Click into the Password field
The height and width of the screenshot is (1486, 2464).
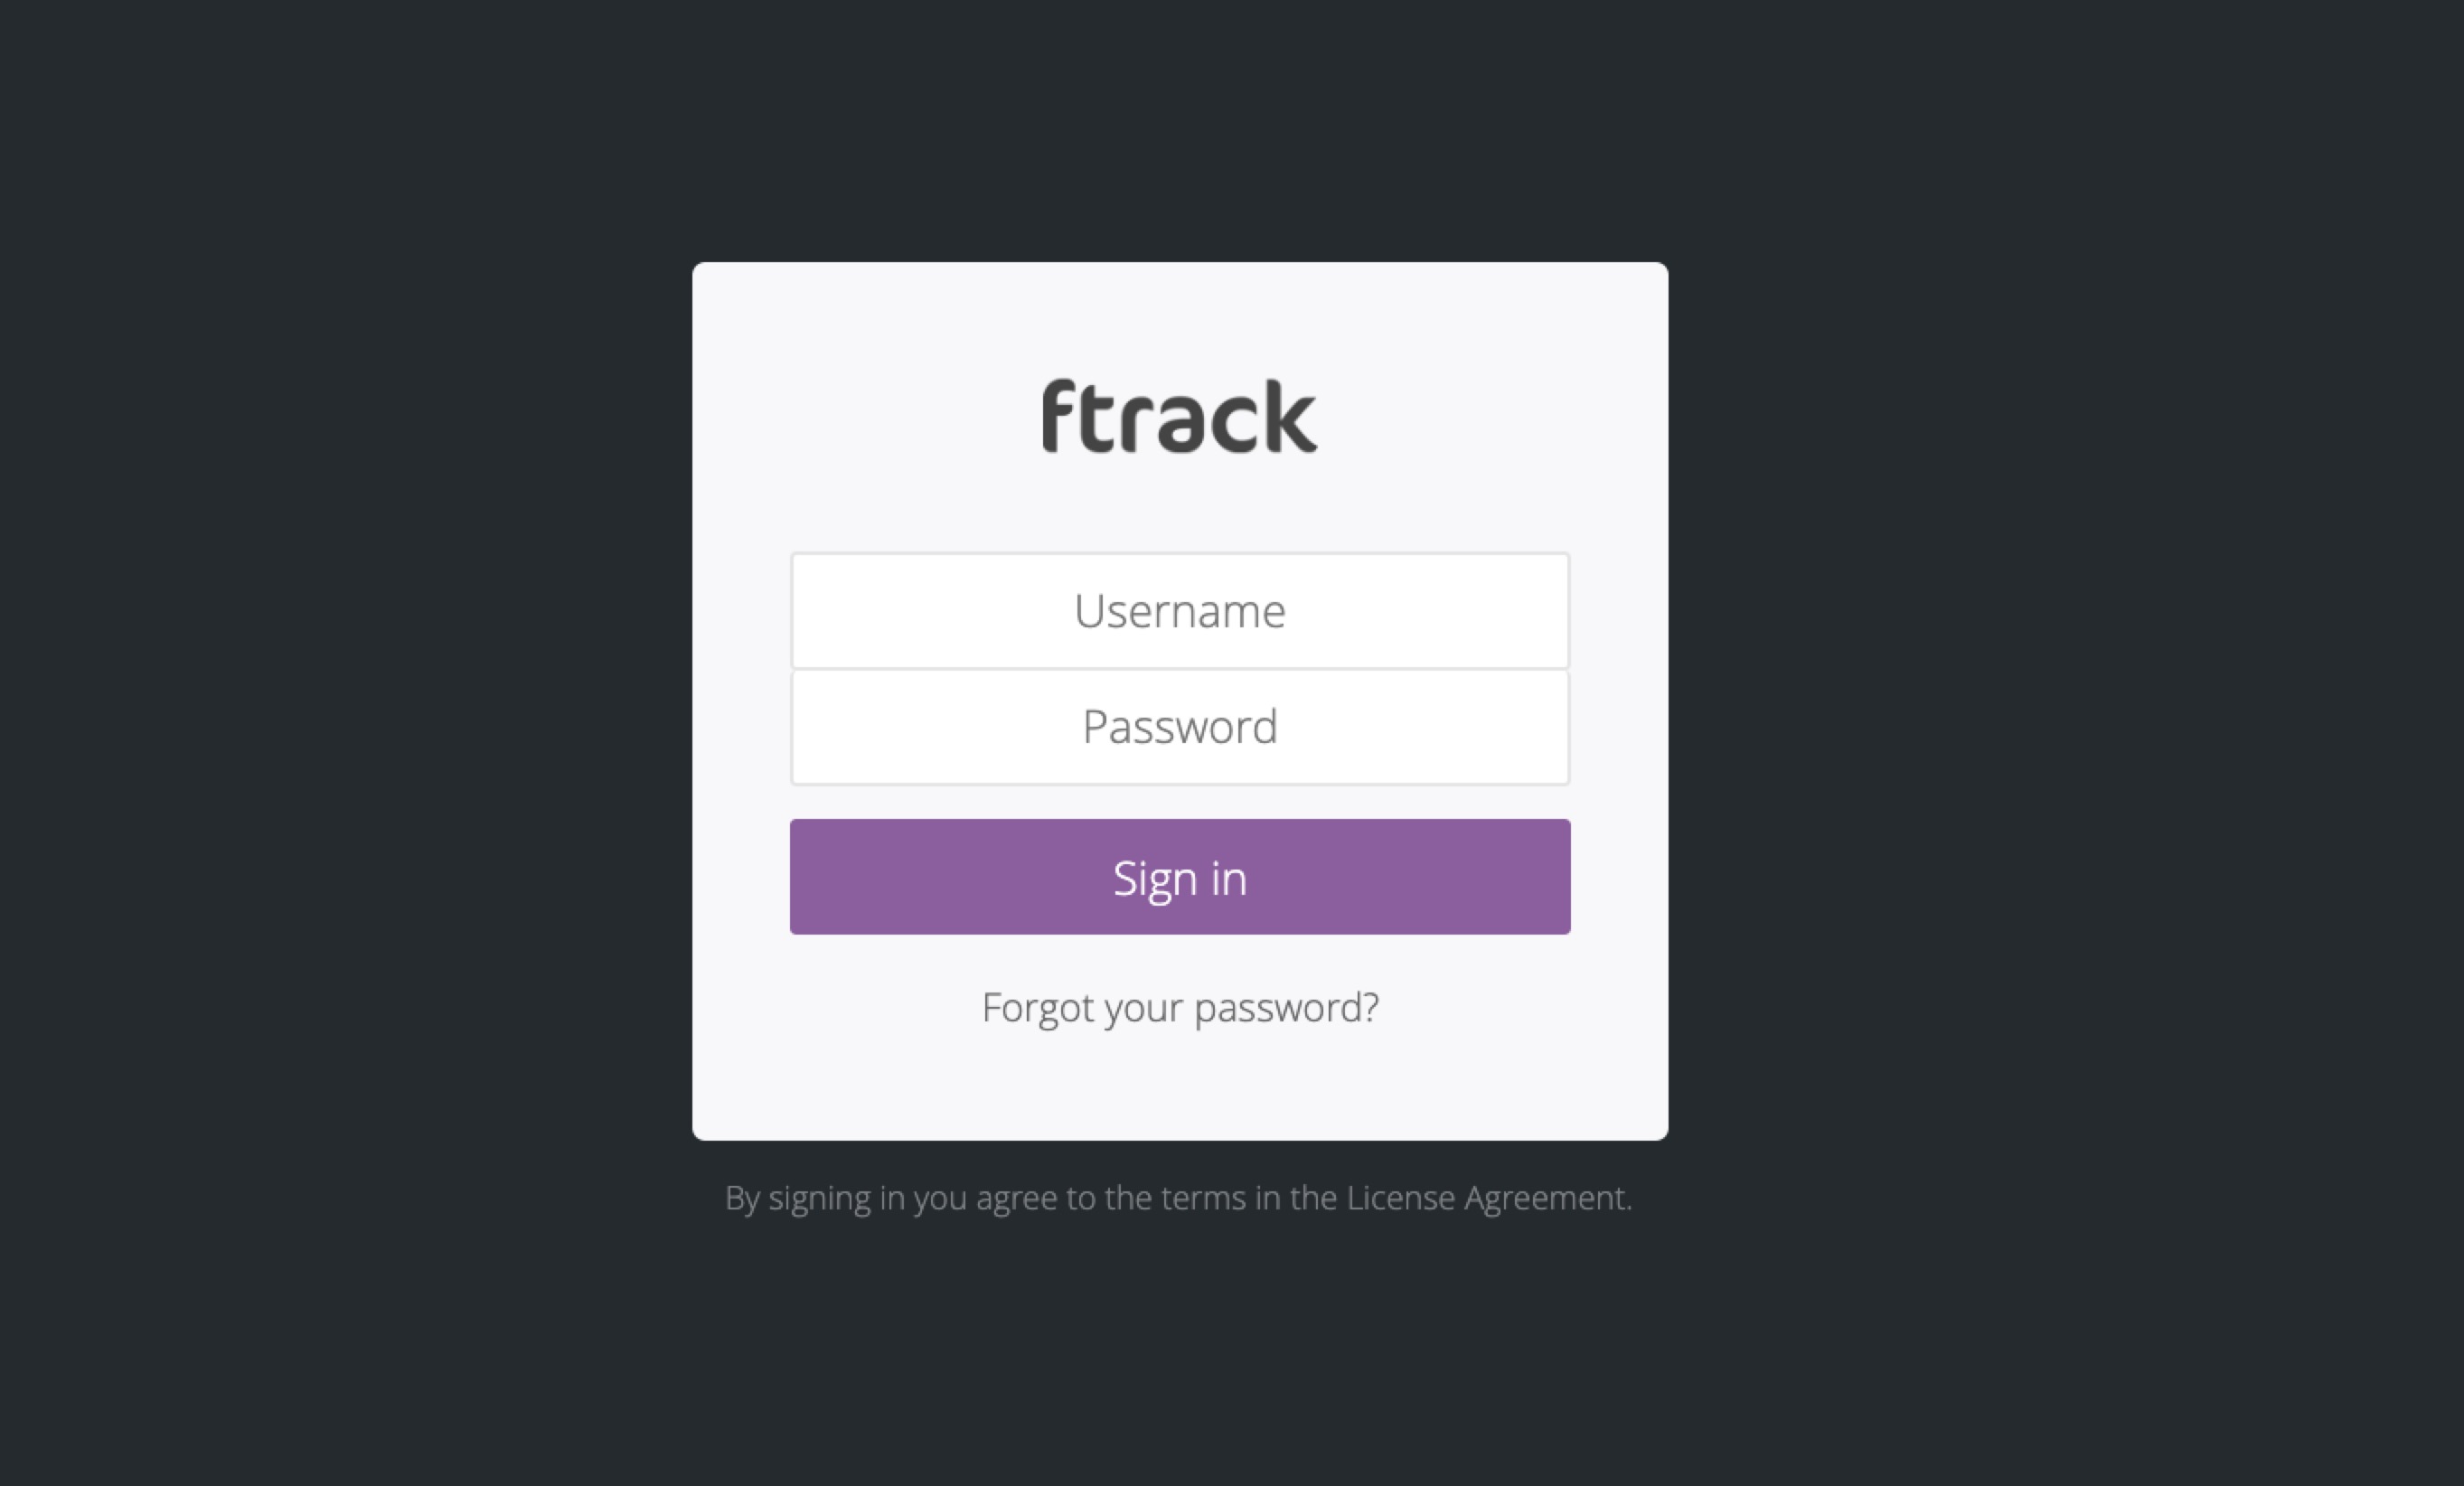(1180, 727)
